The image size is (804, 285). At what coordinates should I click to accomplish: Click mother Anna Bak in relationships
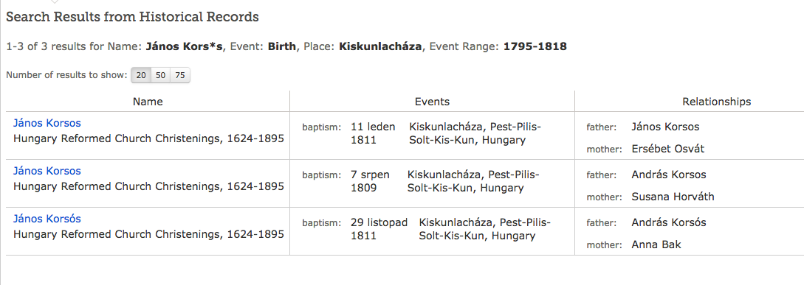pyautogui.click(x=656, y=244)
